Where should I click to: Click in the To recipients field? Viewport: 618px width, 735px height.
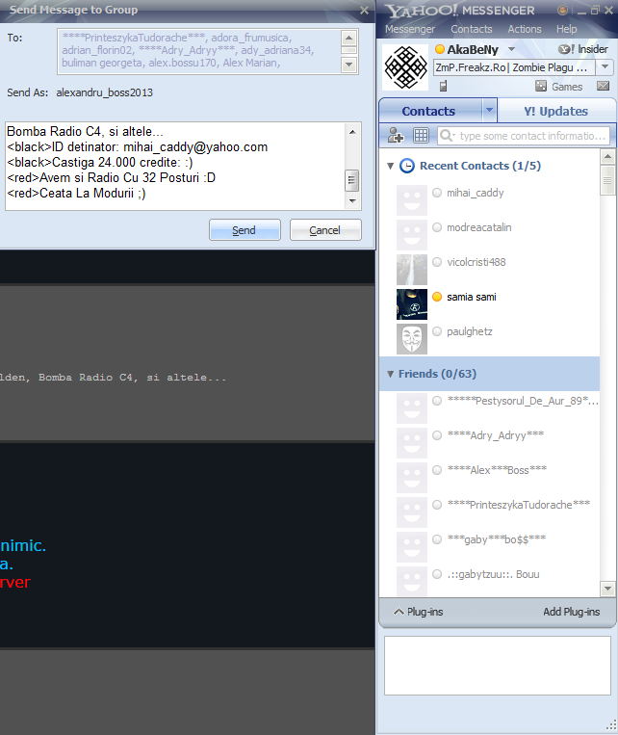tap(199, 51)
